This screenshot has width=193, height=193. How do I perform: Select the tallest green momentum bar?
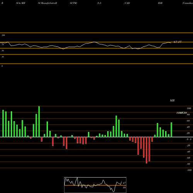click(39, 122)
